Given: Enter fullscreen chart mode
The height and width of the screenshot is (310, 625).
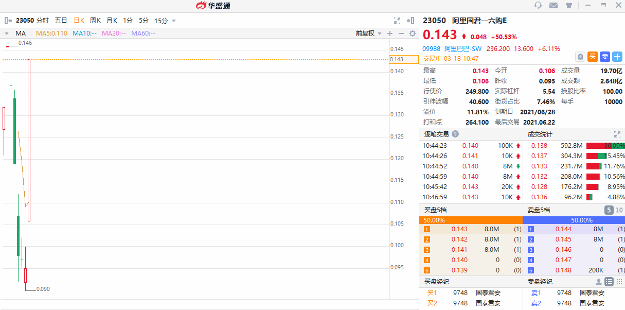Looking at the screenshot, I should [397, 21].
